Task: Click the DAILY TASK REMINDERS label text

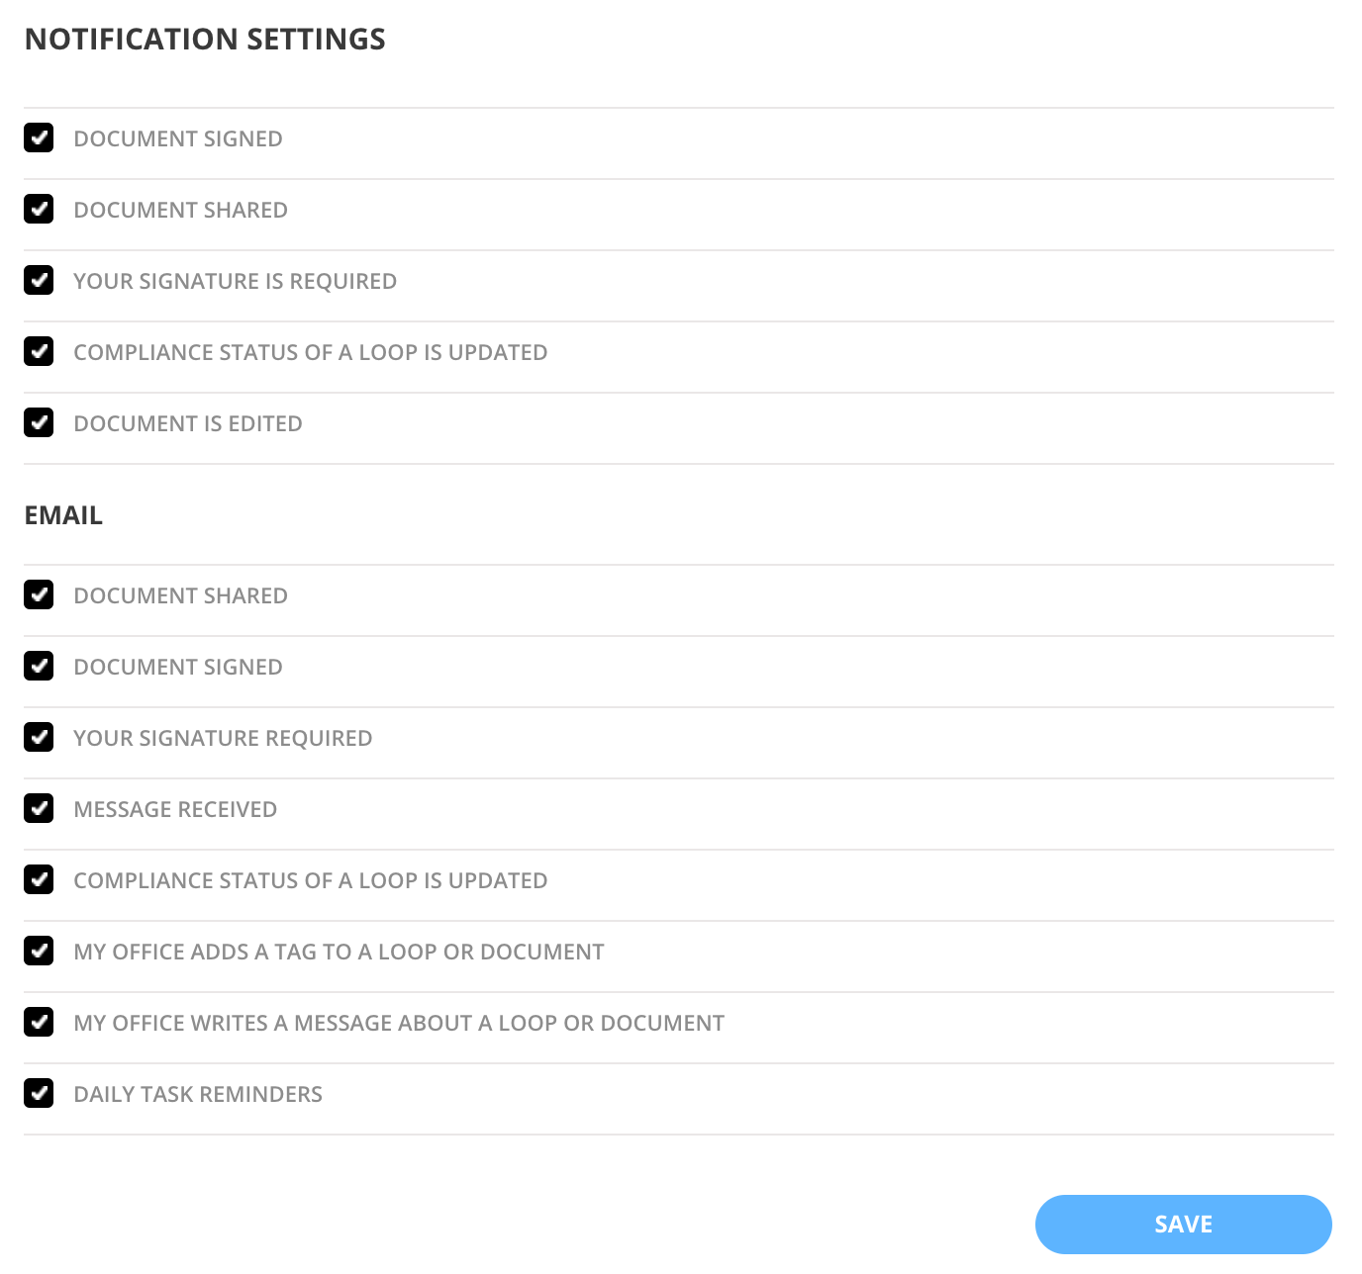Action: click(x=198, y=1094)
